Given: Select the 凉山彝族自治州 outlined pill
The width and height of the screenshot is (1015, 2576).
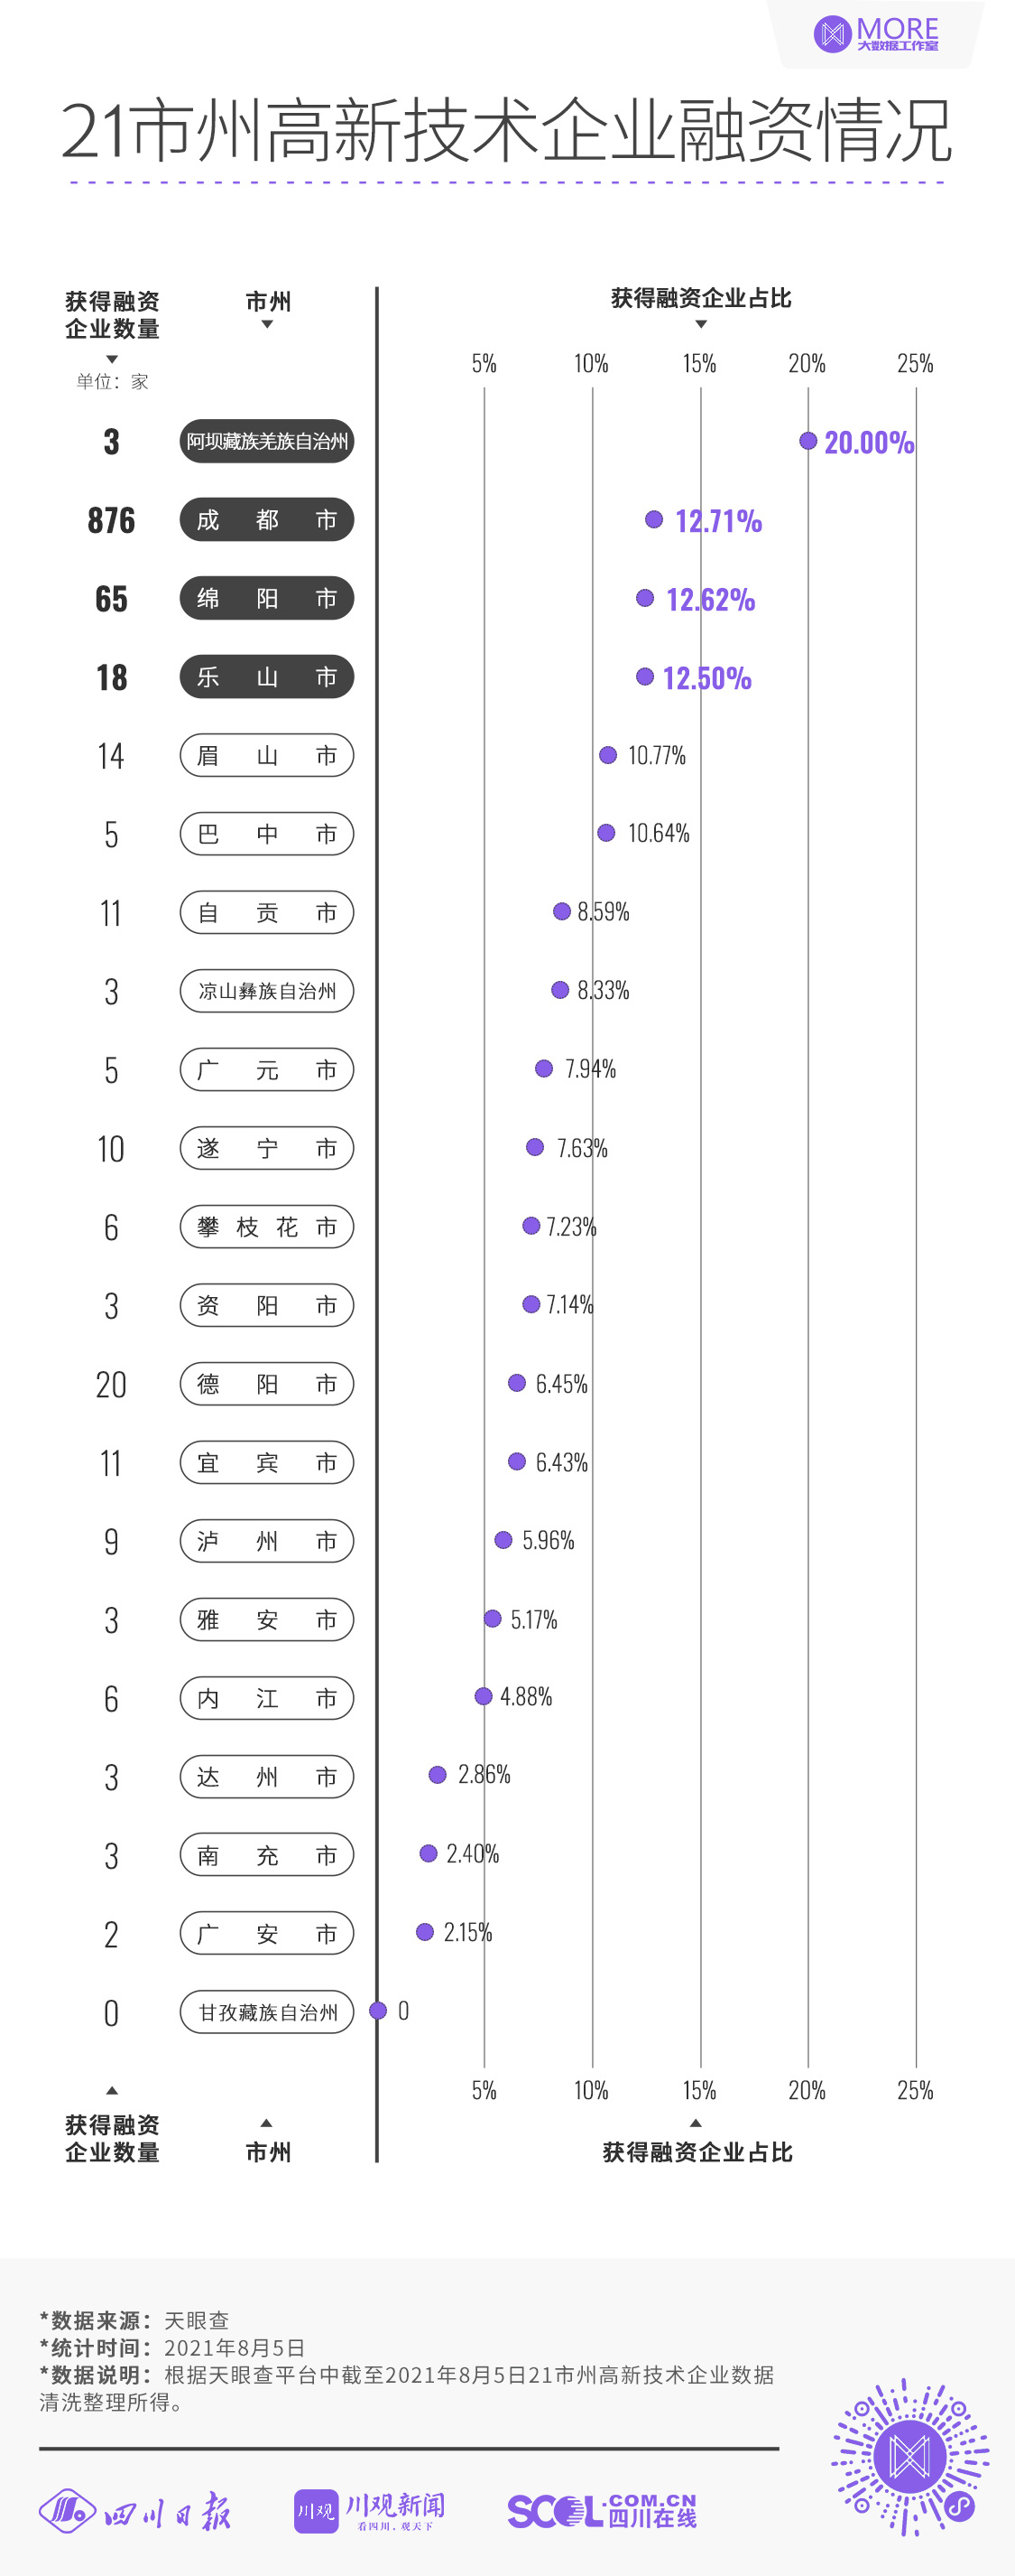Looking at the screenshot, I should (x=267, y=991).
